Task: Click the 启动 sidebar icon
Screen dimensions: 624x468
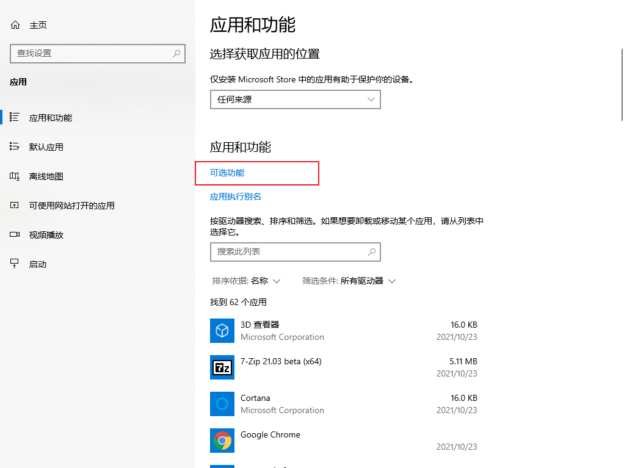Action: 14,264
